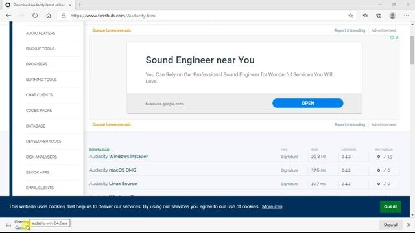Click upper Report misleading link
415x233 pixels.
click(350, 30)
